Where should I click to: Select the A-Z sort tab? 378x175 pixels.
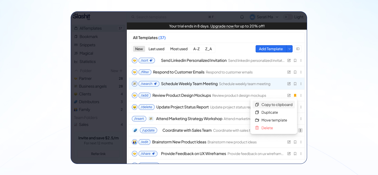click(x=196, y=49)
